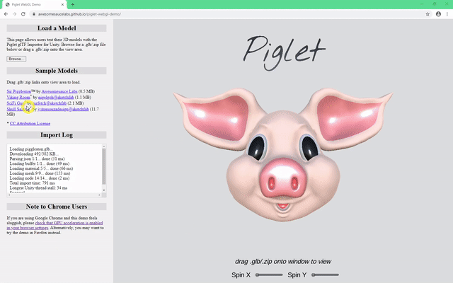
Task: Open the CC Attribution License link
Action: click(30, 123)
